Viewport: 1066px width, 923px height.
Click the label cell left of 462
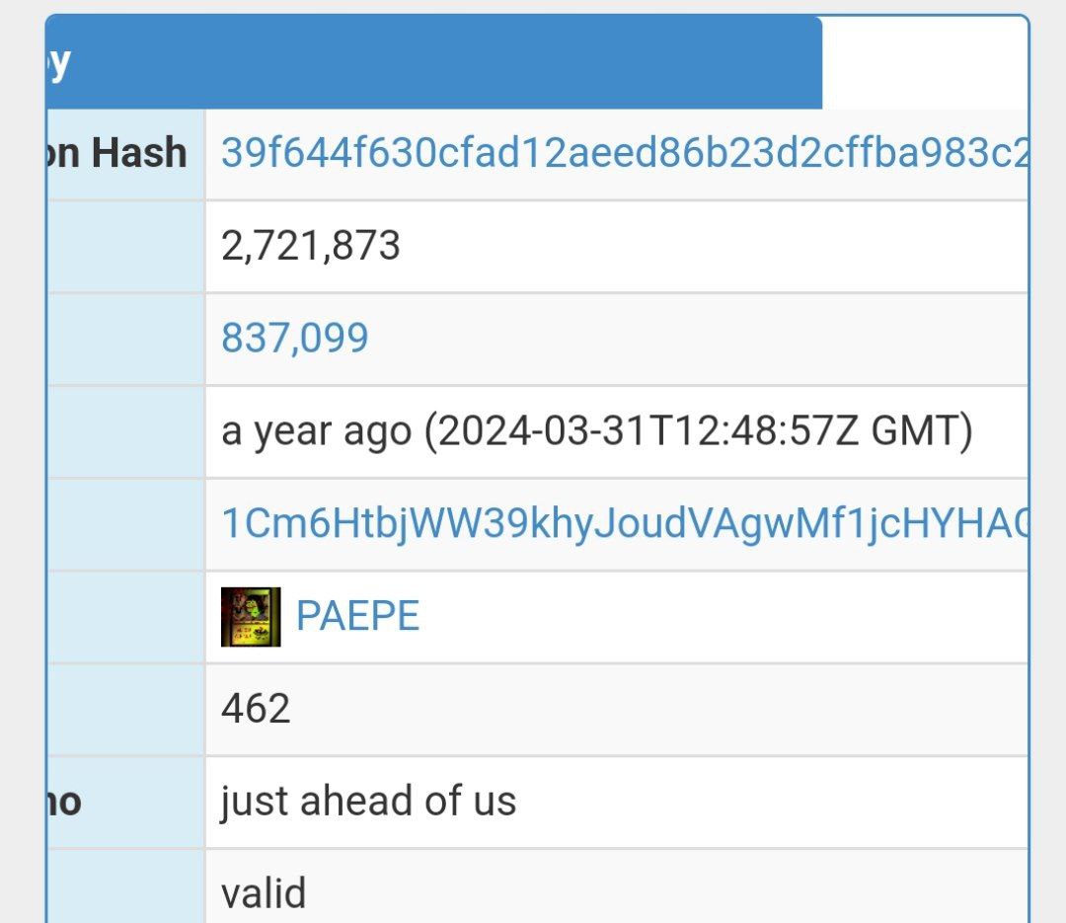click(125, 710)
